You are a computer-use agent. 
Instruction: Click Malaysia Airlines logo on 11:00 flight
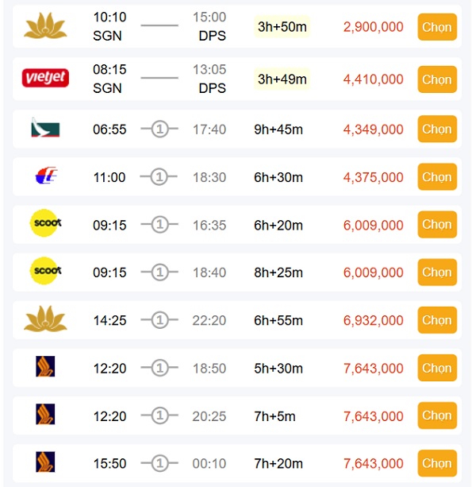(45, 176)
